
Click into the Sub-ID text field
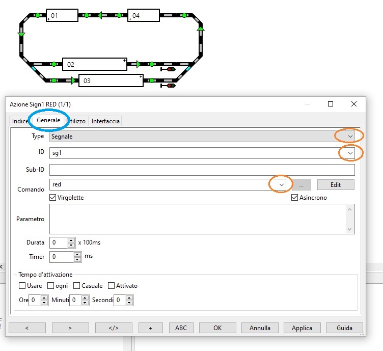202,170
